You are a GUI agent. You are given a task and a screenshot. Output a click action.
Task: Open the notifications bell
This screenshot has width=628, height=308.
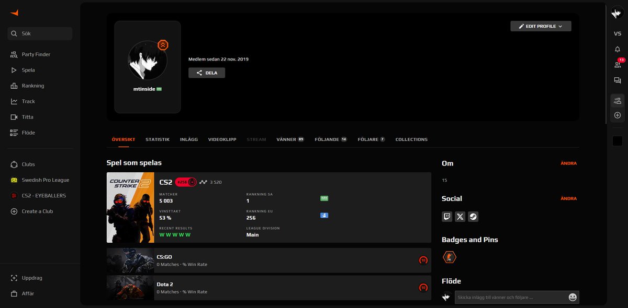[618, 49]
